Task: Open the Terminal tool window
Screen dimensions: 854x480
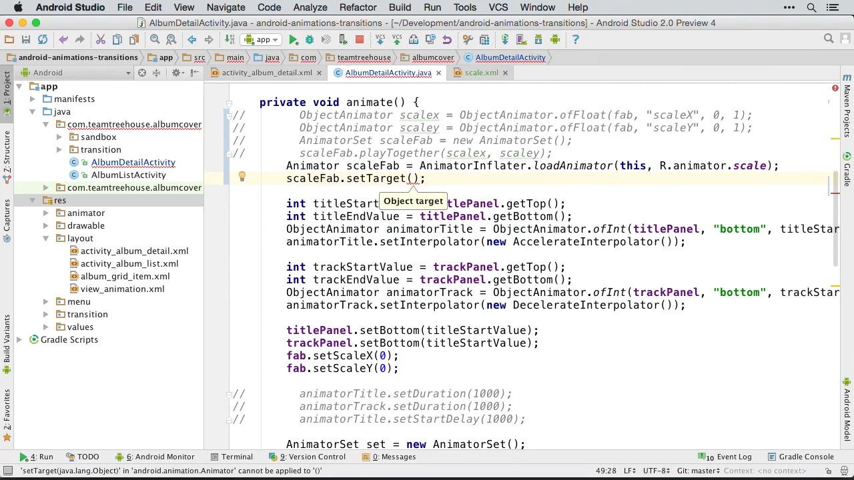Action: point(232,457)
